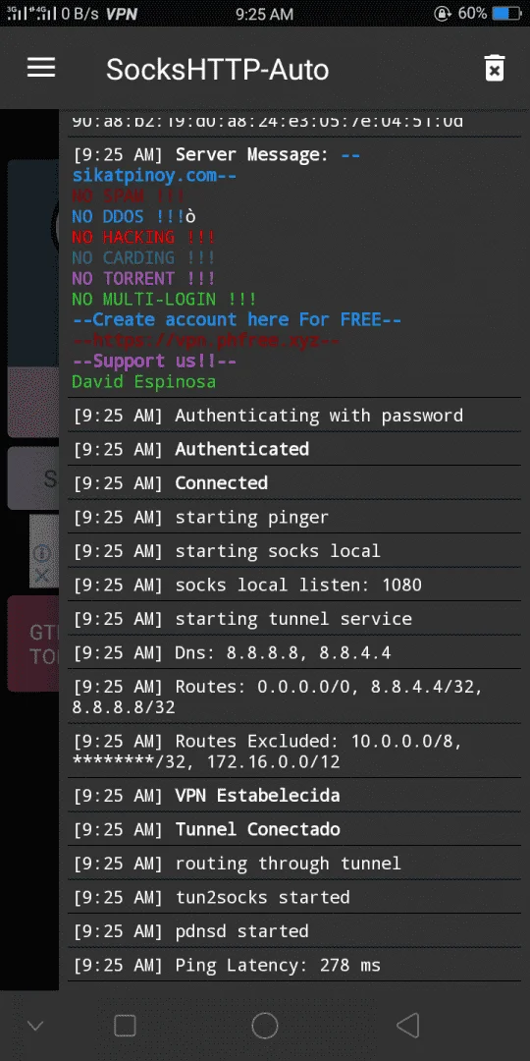Tap the Android home circle button
Screen dimensions: 530x1061
click(x=265, y=1026)
